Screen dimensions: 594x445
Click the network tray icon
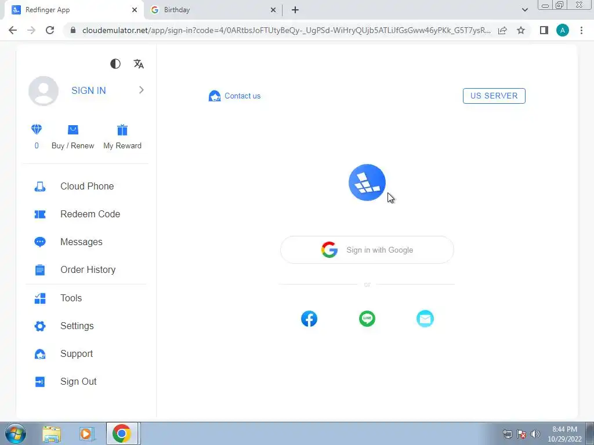pyautogui.click(x=507, y=434)
